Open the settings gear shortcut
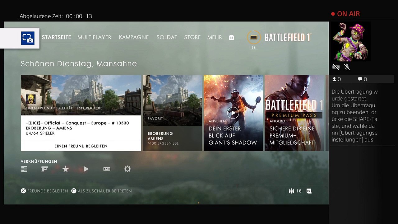Viewport: 398px width, 224px height. pyautogui.click(x=127, y=169)
